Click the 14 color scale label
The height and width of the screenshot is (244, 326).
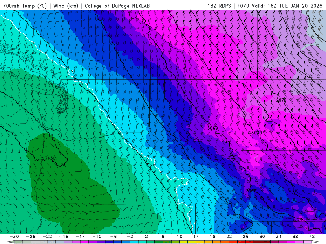coord(196,237)
